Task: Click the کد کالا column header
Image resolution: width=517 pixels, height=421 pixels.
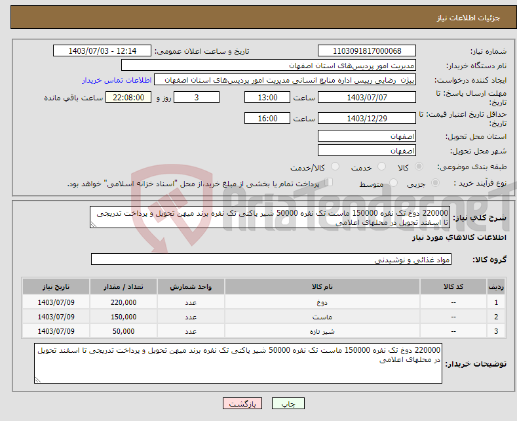Action: (453, 287)
